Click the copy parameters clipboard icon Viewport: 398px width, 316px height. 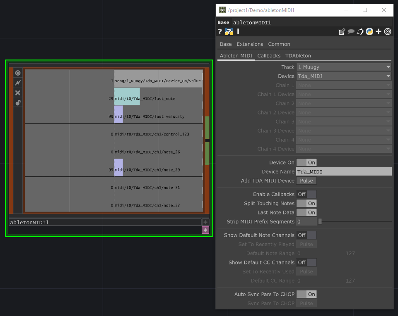pyautogui.click(x=360, y=31)
